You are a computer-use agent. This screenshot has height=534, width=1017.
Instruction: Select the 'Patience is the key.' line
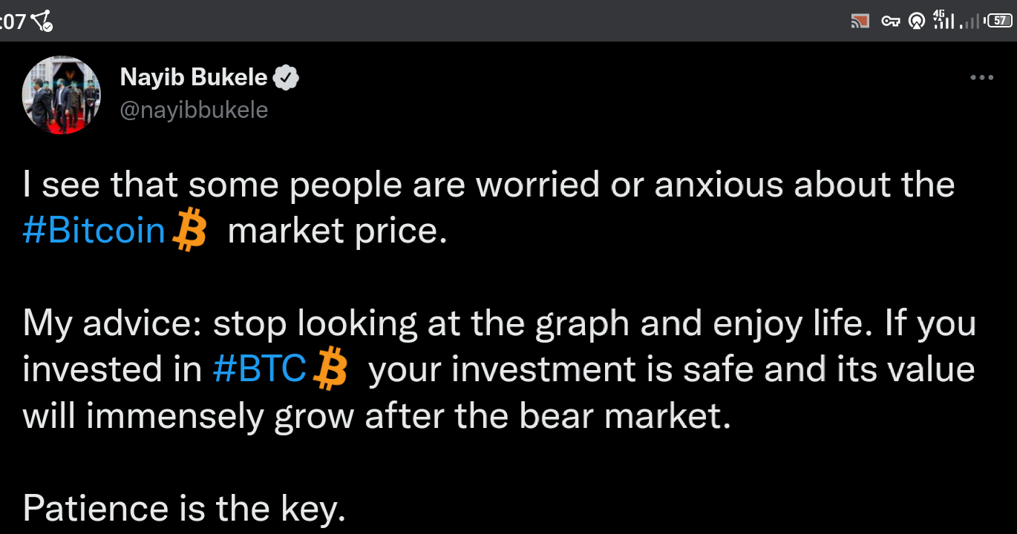184,508
